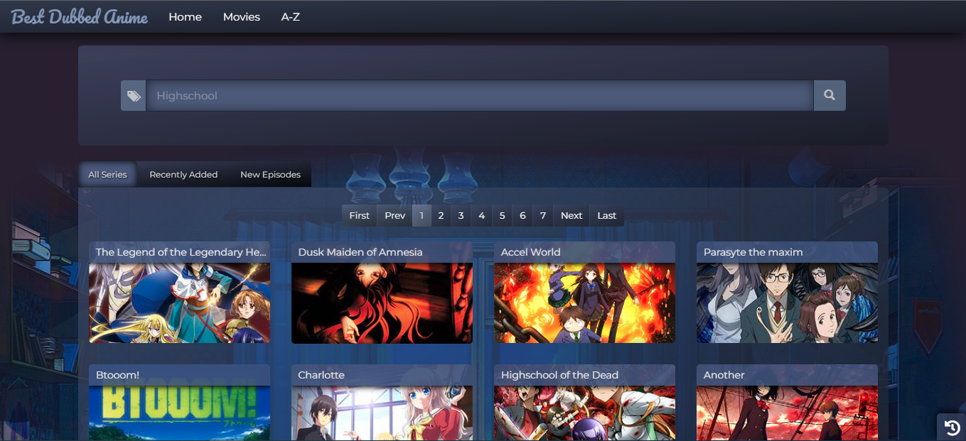966x441 pixels.
Task: Switch to the New Episodes tab
Action: pyautogui.click(x=270, y=175)
